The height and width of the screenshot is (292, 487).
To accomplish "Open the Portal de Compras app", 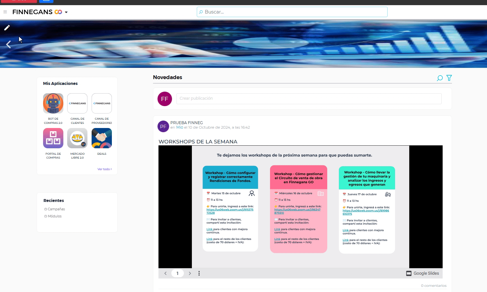I will 53,138.
